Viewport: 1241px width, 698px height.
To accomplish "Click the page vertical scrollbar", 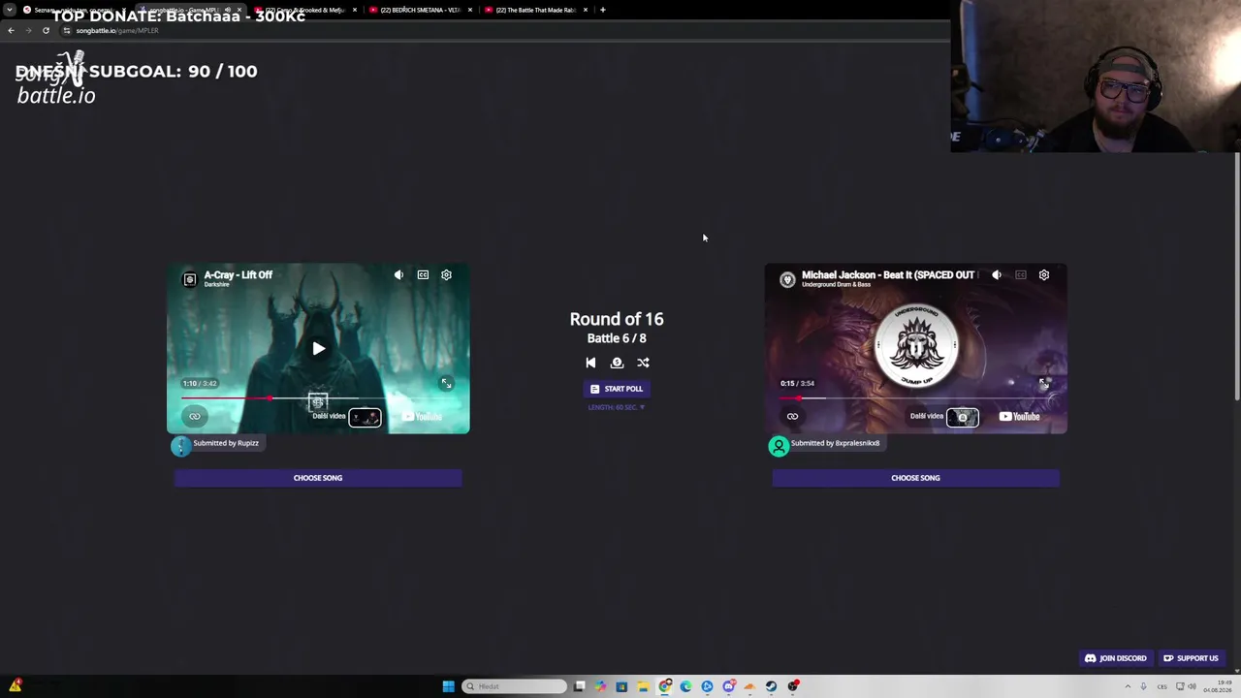I will 1237,276.
